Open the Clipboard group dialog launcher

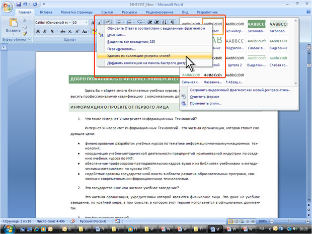[30, 39]
